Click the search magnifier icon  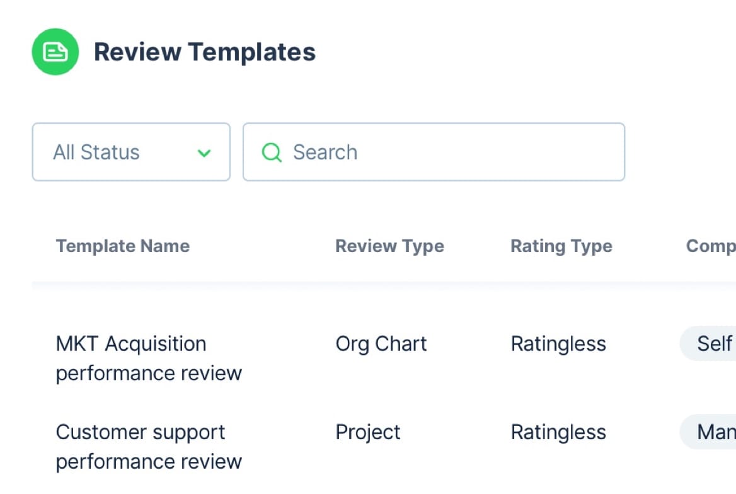pos(272,152)
